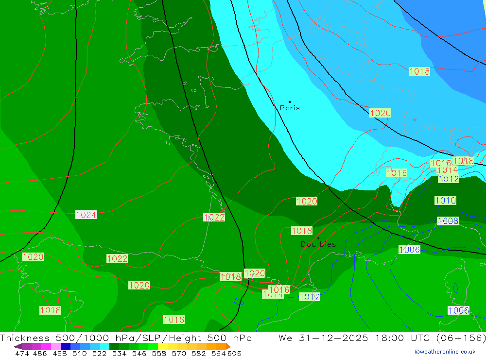Pick the navy blue legend swatch

(66, 346)
